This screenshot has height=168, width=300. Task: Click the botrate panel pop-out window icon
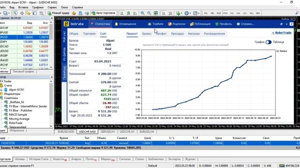pos(281,24)
